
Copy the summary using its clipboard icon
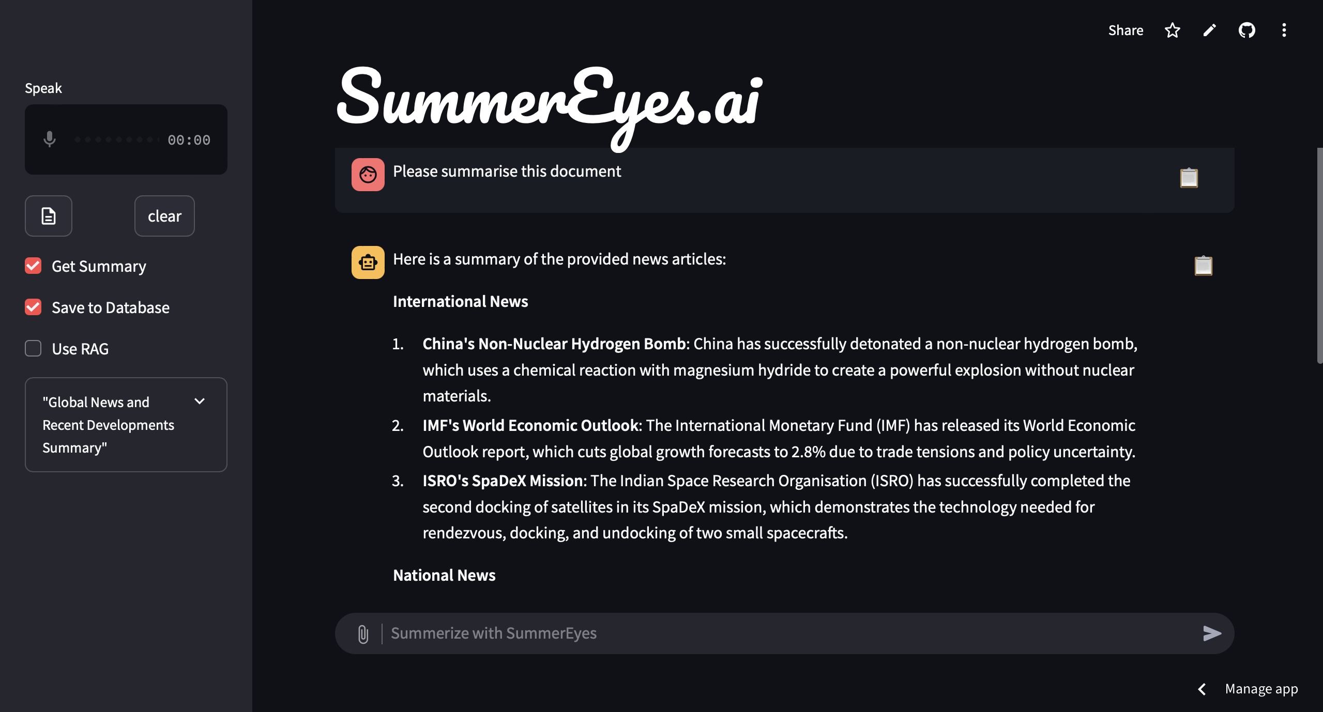point(1203,266)
